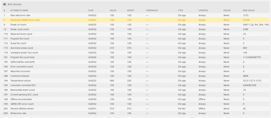Sort by the Attribute Name column header
271x118 pixels.
(x=19, y=11)
